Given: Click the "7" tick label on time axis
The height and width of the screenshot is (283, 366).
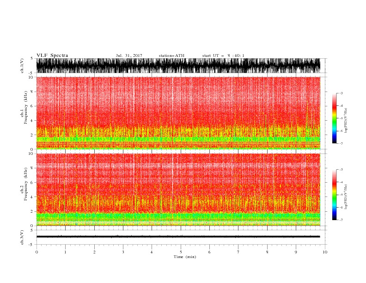Looking at the screenshot, I should point(238,252).
